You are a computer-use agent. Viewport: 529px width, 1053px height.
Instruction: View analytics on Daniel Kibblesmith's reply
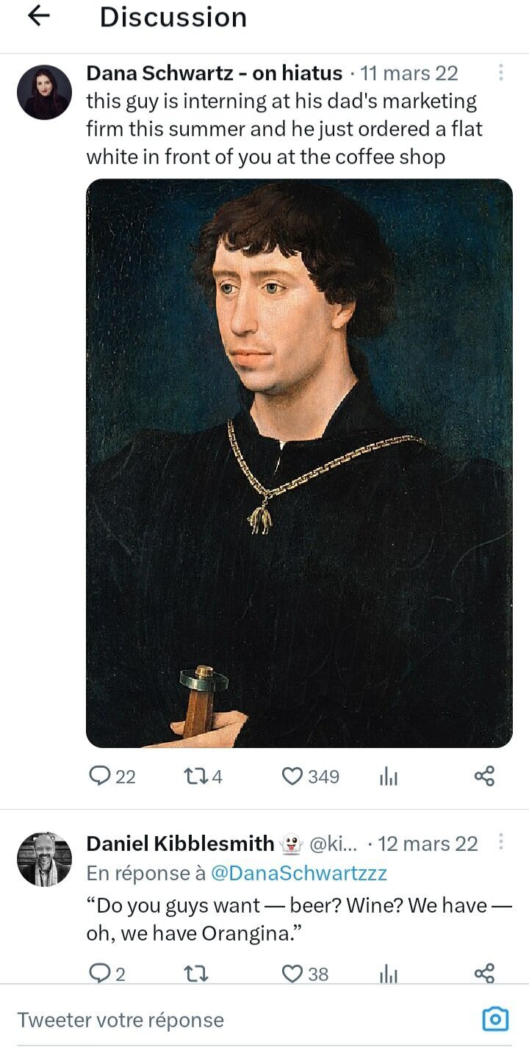point(388,974)
